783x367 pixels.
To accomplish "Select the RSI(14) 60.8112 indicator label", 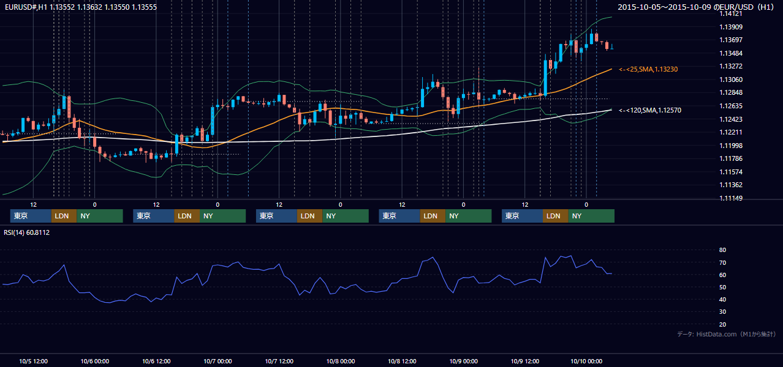I will click(x=27, y=232).
